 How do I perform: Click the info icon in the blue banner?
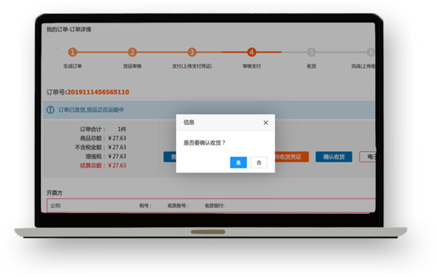click(50, 110)
